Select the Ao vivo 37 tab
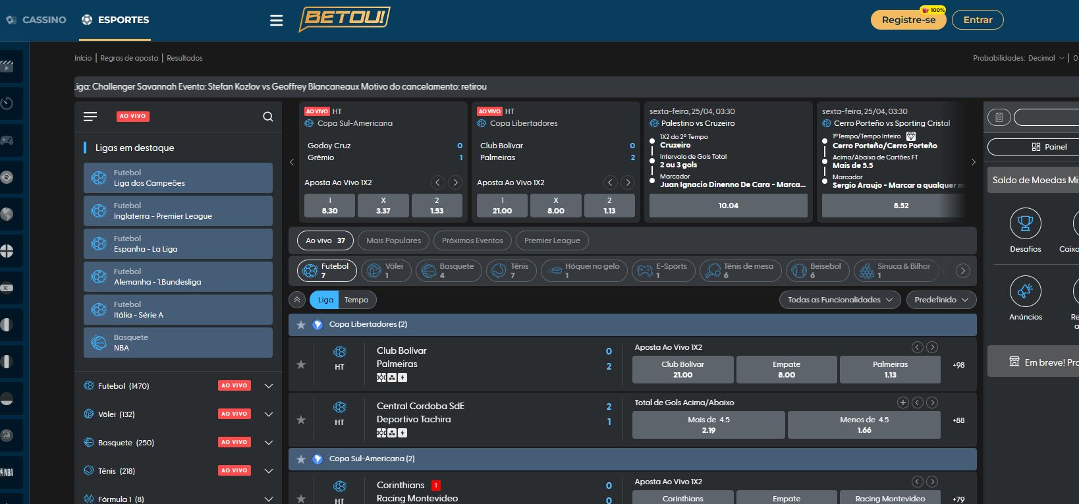The width and height of the screenshot is (1079, 504). coord(325,240)
